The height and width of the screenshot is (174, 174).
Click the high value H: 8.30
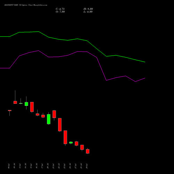tap(88, 9)
